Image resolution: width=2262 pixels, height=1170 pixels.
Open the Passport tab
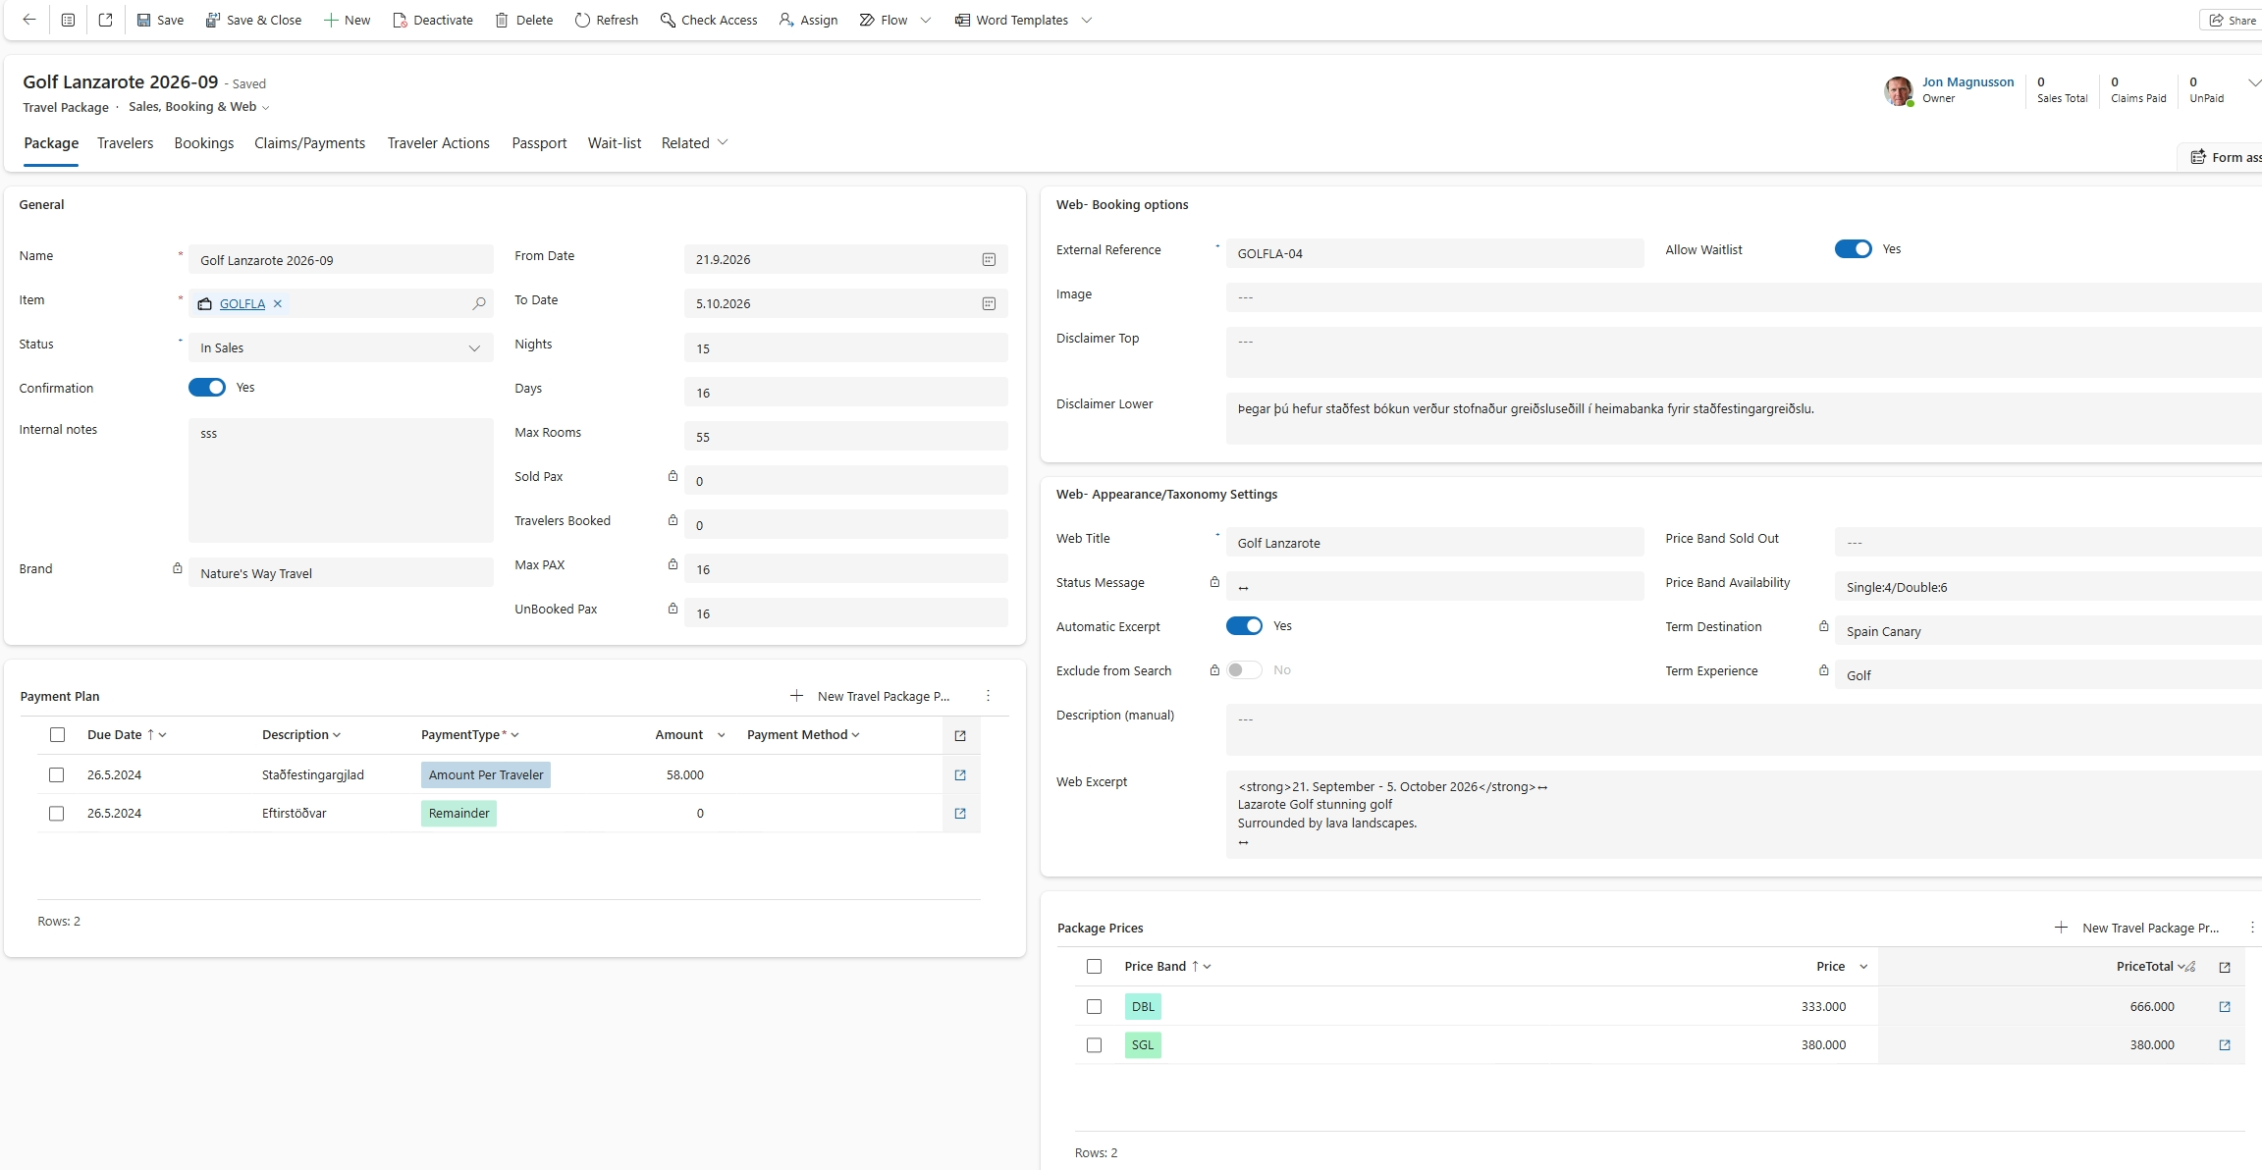click(x=539, y=143)
